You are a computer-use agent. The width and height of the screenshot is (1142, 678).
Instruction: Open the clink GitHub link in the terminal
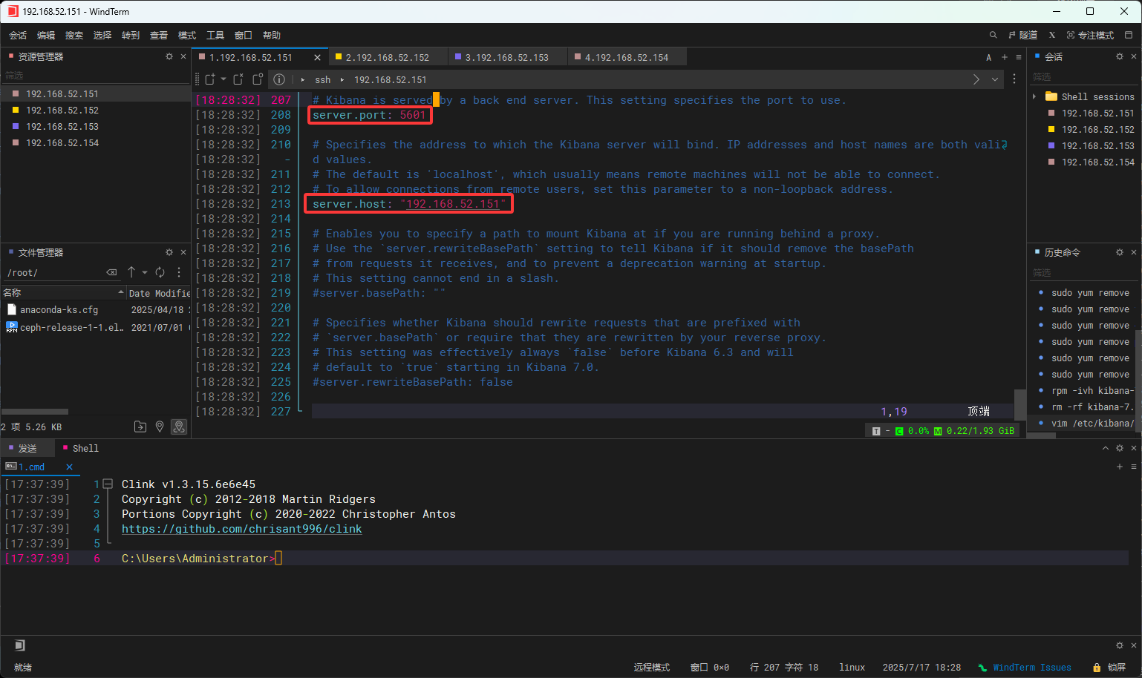click(241, 528)
